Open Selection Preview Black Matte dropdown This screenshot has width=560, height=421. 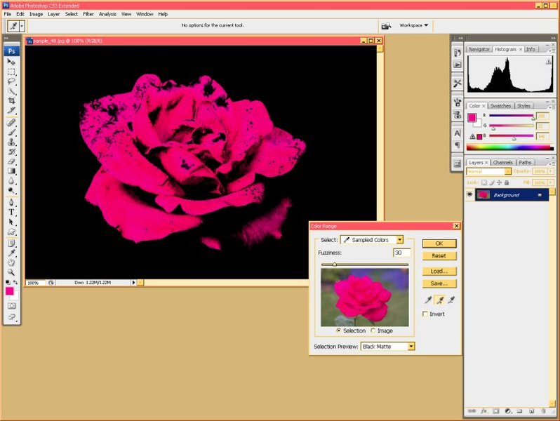click(x=387, y=347)
